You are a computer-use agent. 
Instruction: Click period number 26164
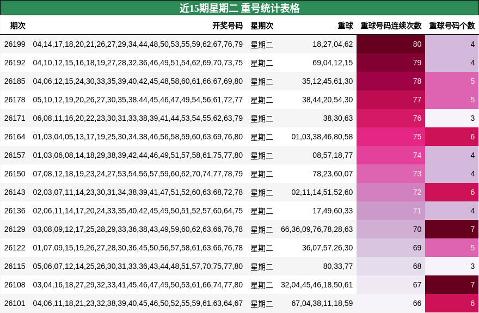(15, 137)
